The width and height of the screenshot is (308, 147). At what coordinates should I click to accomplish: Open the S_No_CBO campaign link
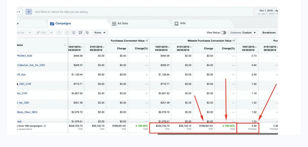pos(23,103)
